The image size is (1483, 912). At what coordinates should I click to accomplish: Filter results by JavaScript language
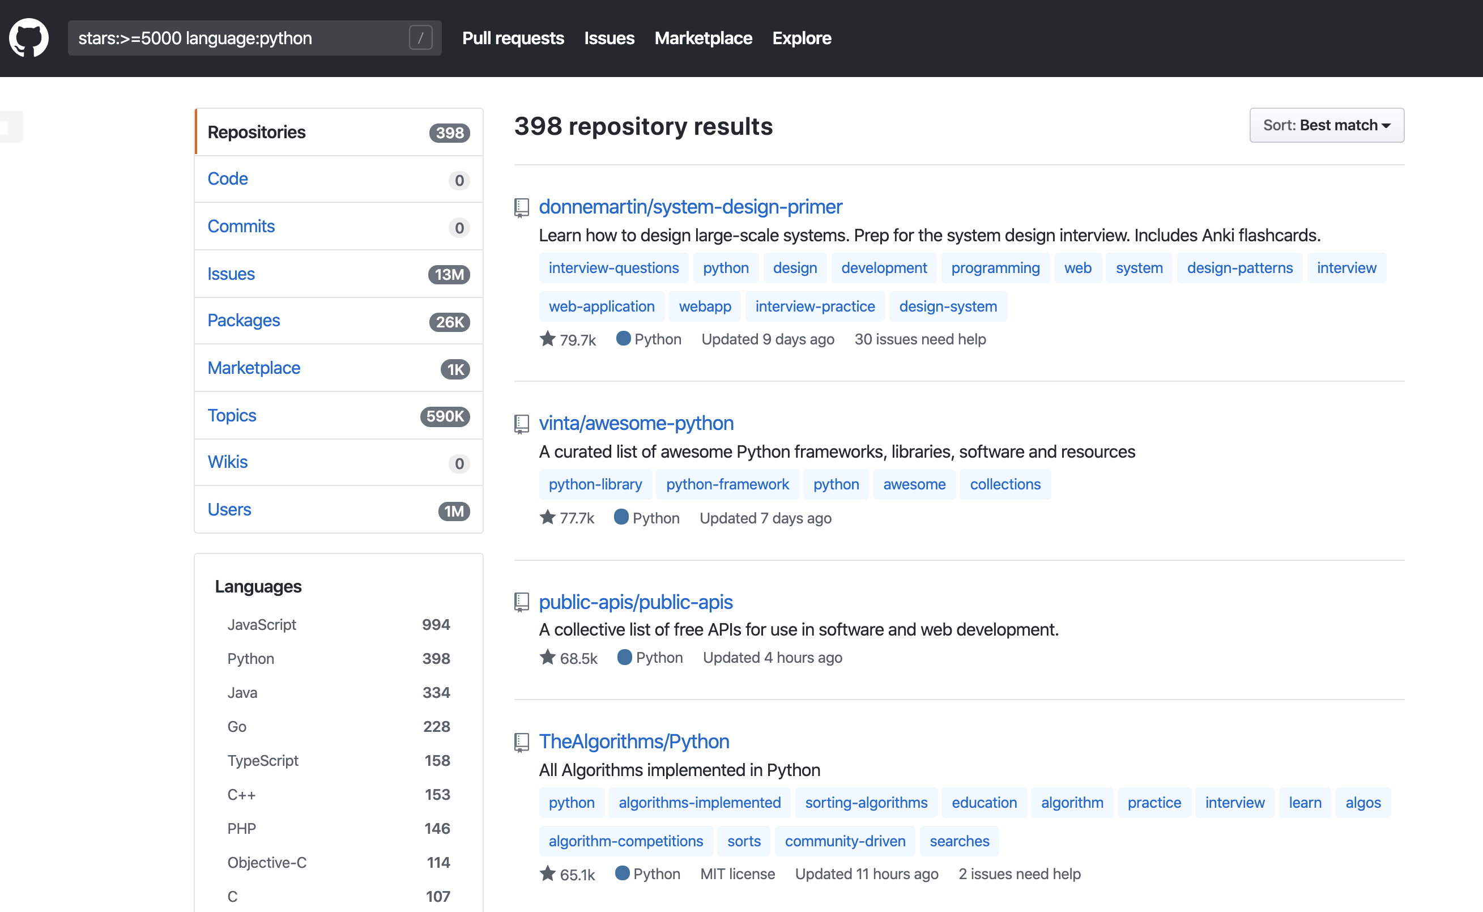(262, 625)
